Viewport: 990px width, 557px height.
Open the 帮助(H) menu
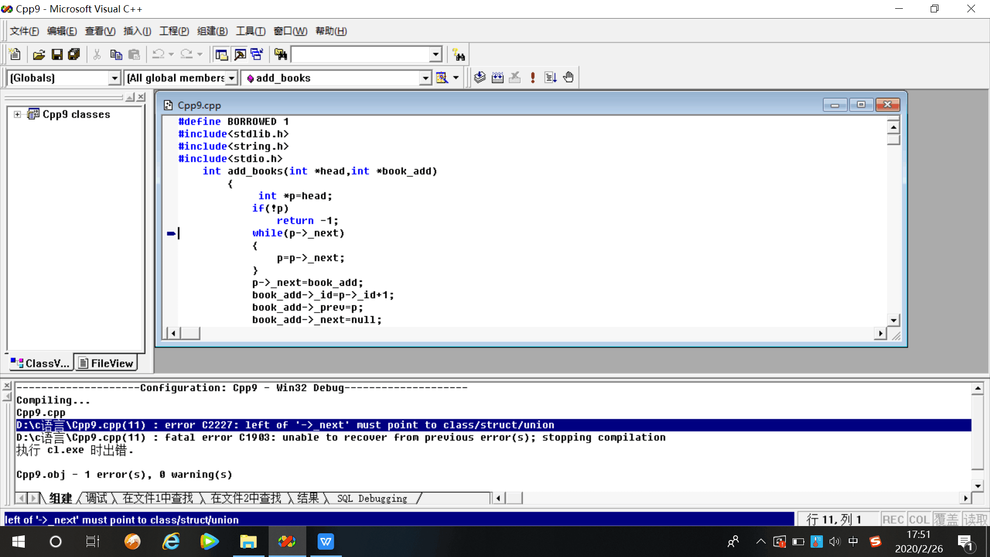(331, 31)
